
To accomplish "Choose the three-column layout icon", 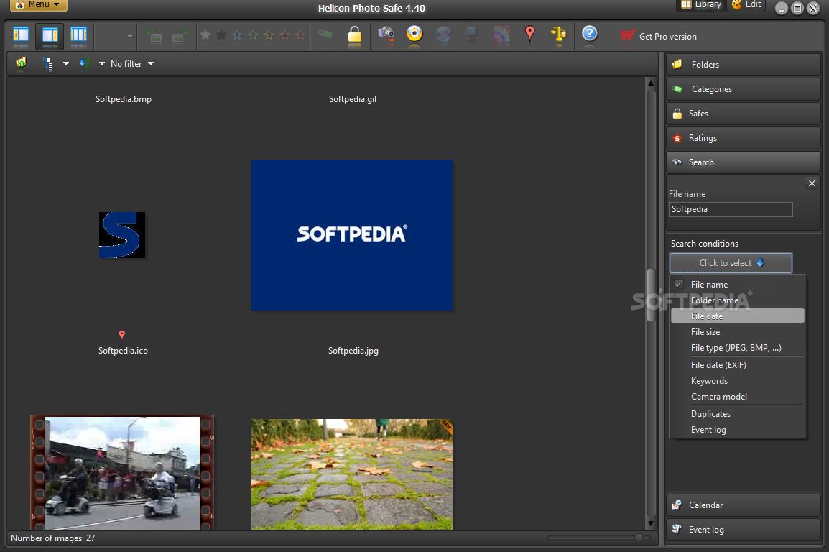I will coord(78,35).
